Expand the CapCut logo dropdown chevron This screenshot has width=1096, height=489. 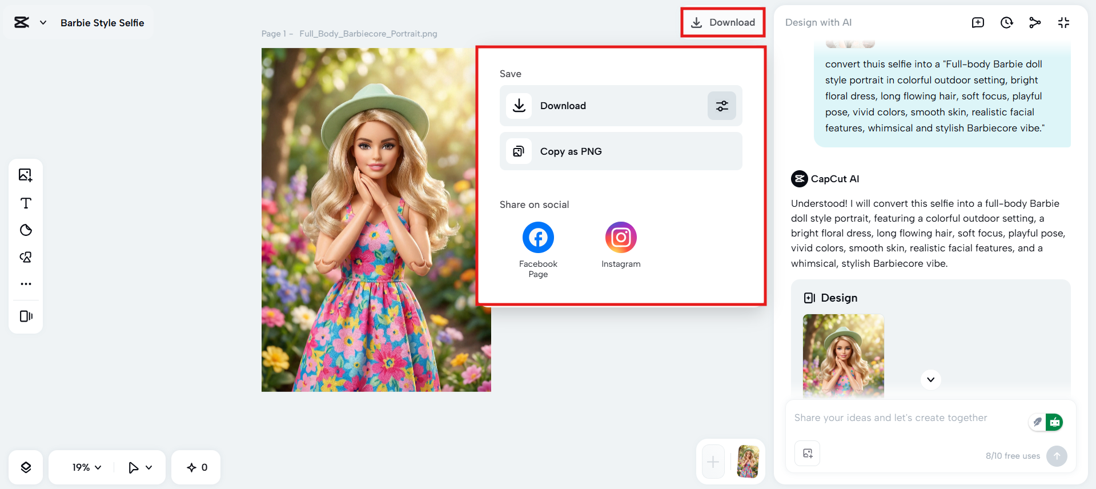click(x=43, y=23)
